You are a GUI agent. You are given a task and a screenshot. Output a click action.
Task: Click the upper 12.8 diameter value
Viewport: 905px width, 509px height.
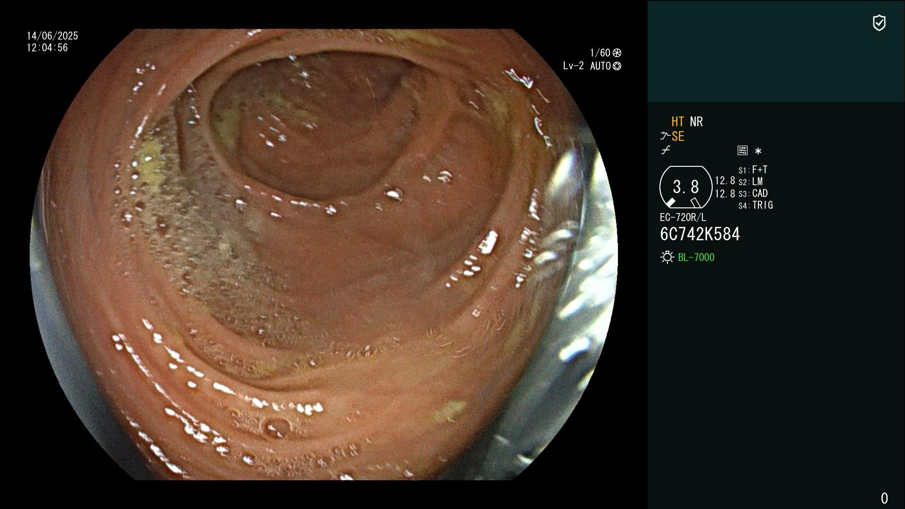point(725,181)
